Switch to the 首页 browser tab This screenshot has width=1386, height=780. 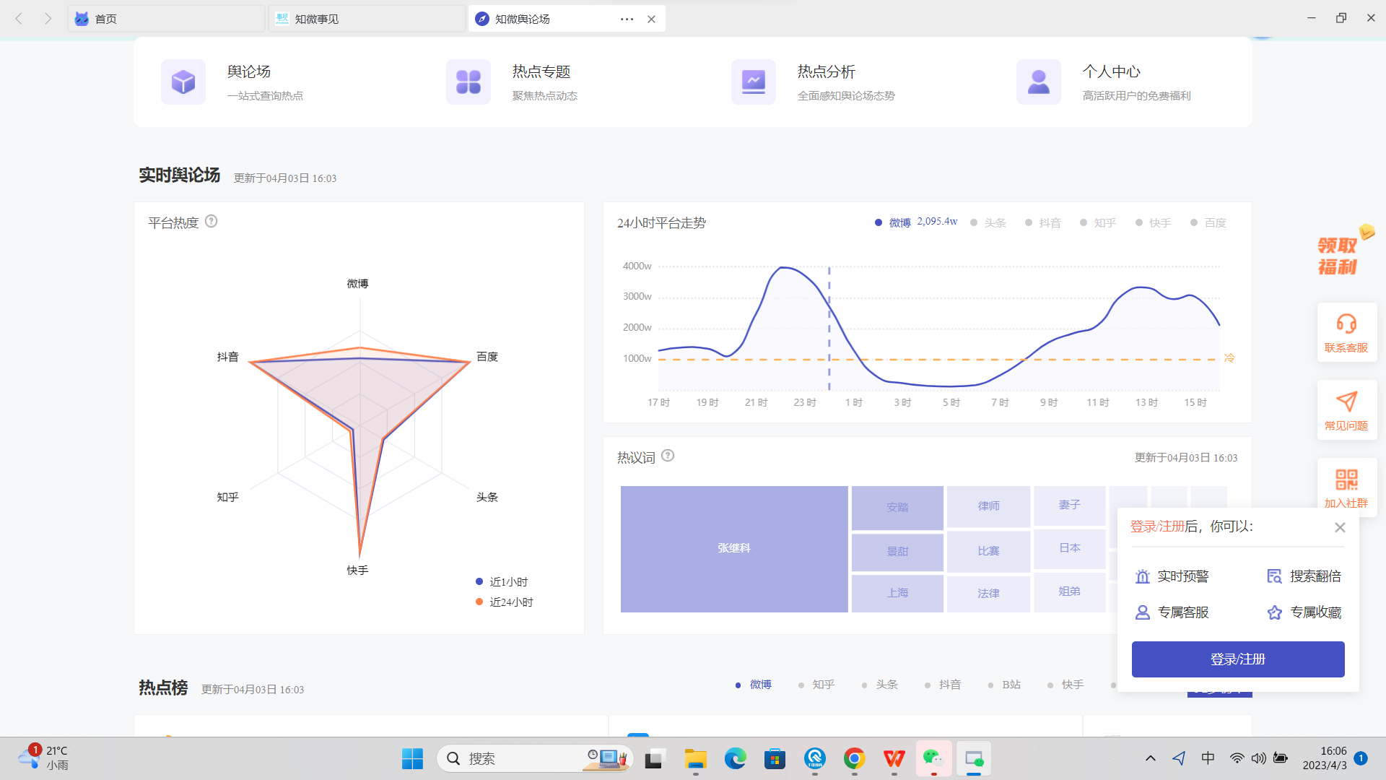click(x=166, y=19)
